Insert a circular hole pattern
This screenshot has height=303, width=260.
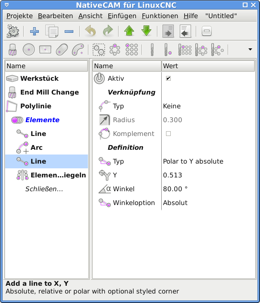(115, 50)
